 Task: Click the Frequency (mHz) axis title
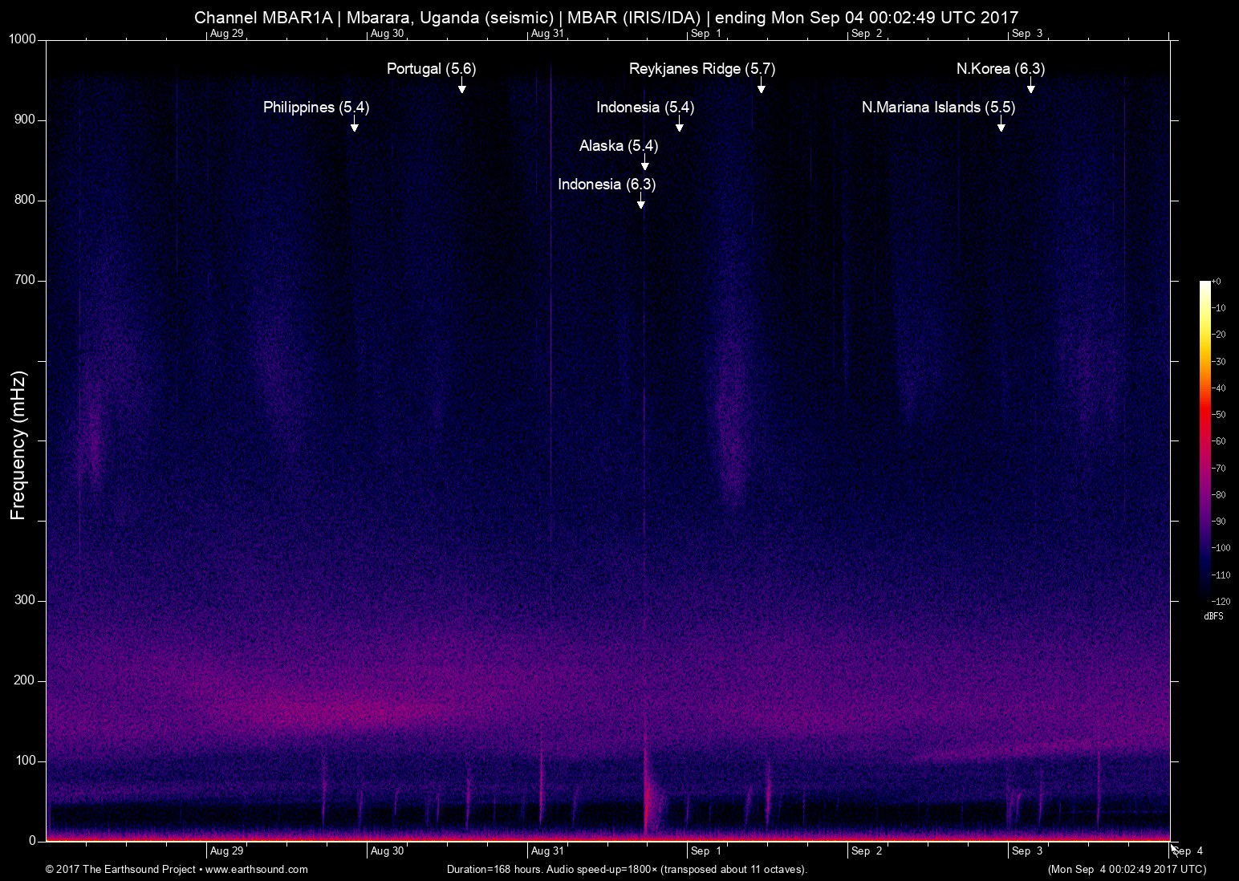pyautogui.click(x=18, y=445)
